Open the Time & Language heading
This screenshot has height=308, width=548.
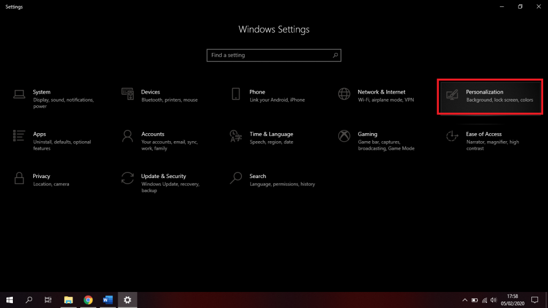pyautogui.click(x=271, y=134)
